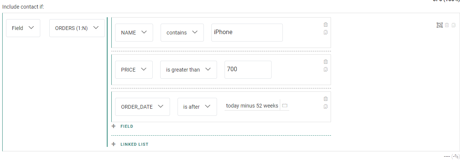Open the calendar date picker icon
Screen dimensions: 460x160
pyautogui.click(x=285, y=106)
